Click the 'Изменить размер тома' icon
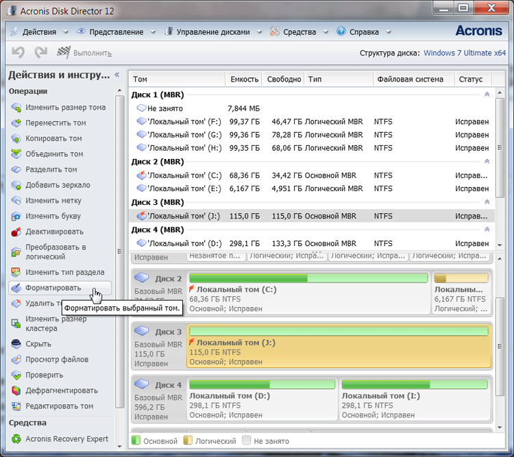The width and height of the screenshot is (514, 457). click(x=16, y=108)
